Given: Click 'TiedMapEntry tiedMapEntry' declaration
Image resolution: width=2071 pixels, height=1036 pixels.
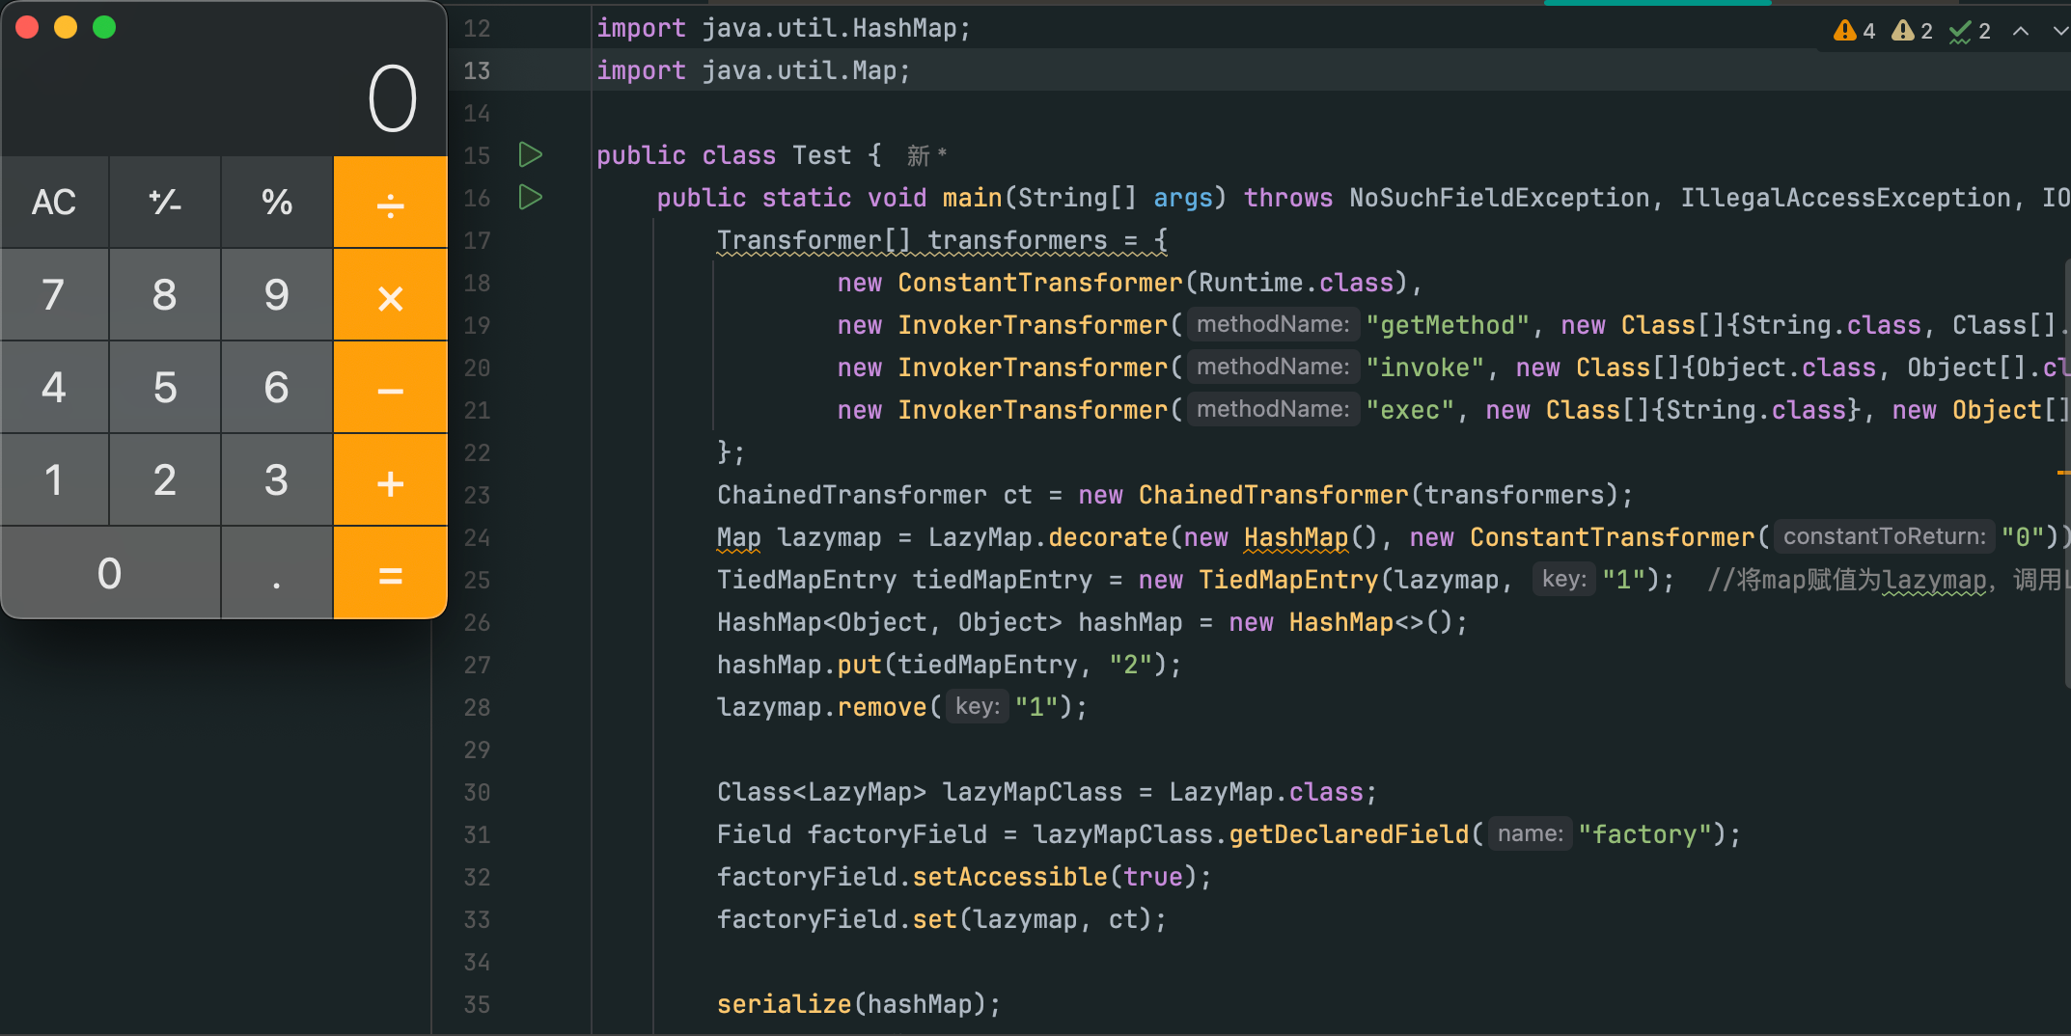Looking at the screenshot, I should [904, 580].
